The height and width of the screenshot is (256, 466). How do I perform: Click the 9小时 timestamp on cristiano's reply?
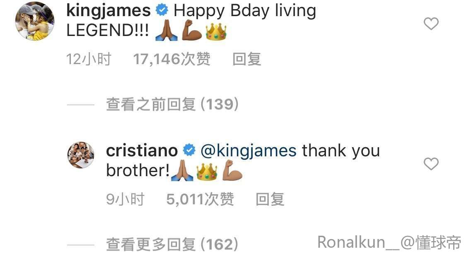click(125, 199)
